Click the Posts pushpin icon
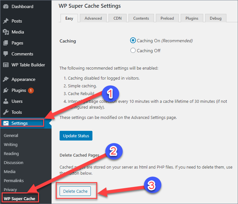This screenshot has height=204, width=238. pyautogui.click(x=6, y=21)
